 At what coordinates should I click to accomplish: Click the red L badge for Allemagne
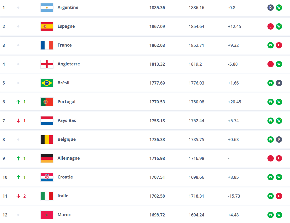pos(270,158)
